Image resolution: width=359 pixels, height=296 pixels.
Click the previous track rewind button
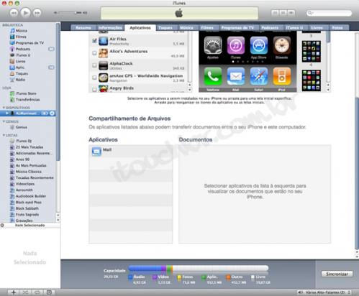pos(14,13)
